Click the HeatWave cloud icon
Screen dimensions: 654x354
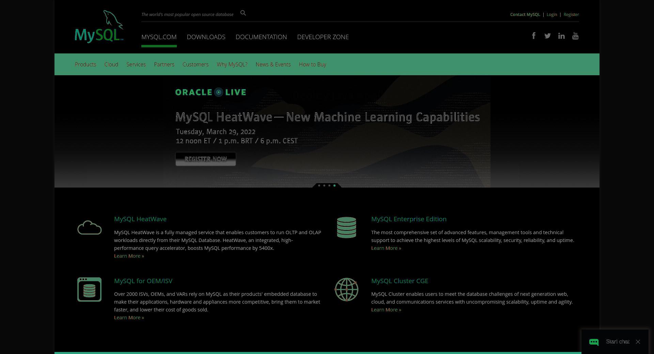pyautogui.click(x=89, y=227)
